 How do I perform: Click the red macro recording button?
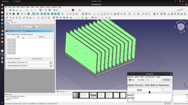(x=73, y=10)
